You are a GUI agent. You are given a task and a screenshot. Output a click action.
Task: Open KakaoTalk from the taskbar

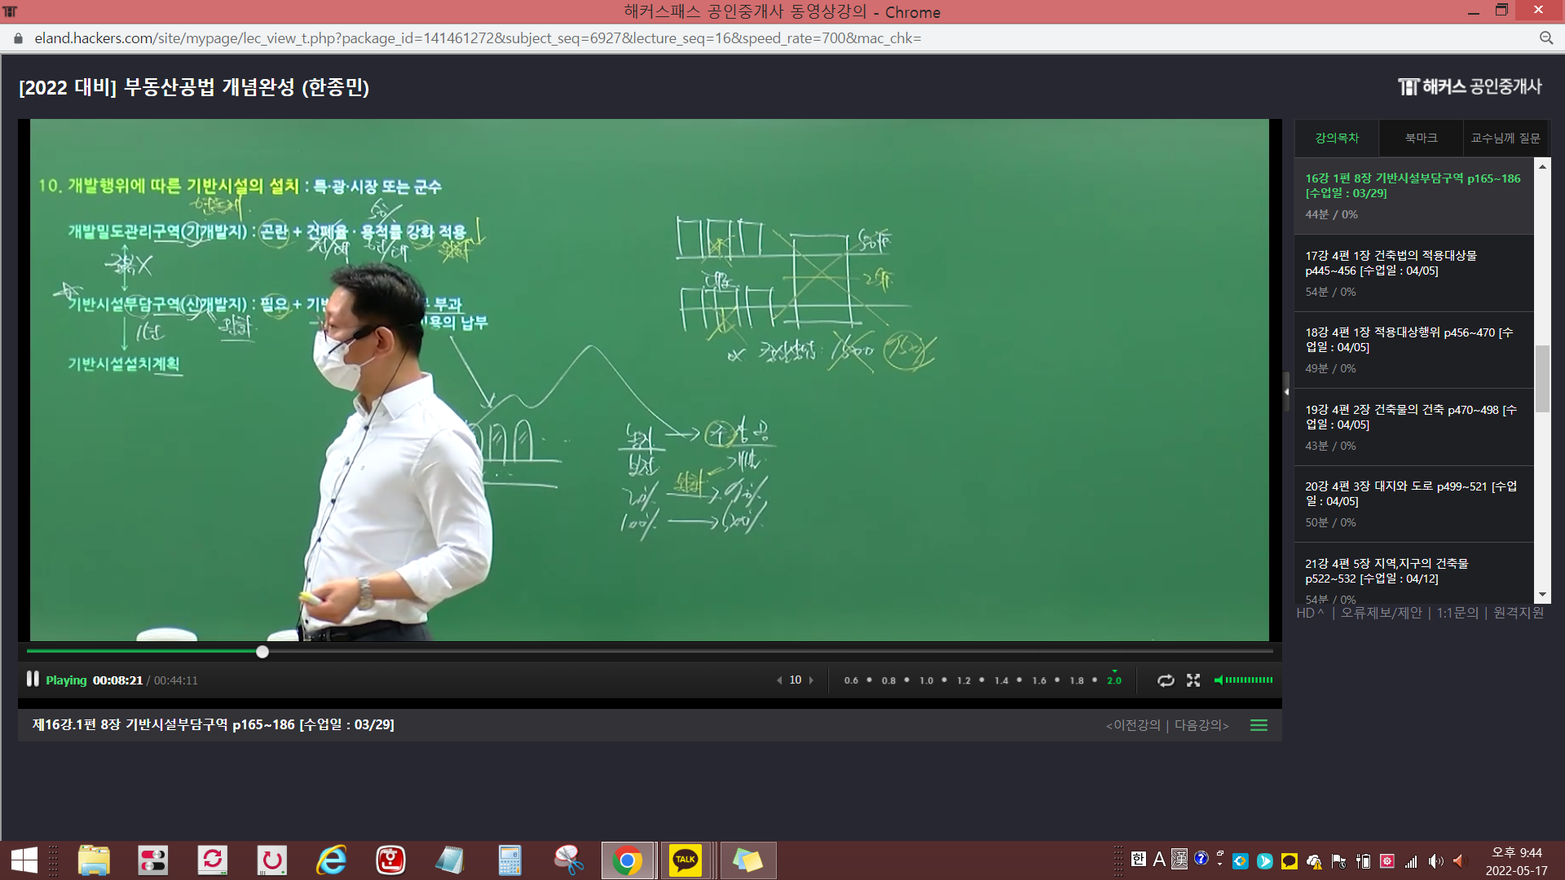(686, 860)
